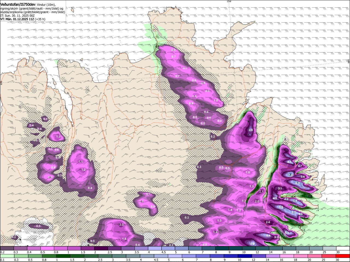The image size is (350, 262).
Task: Click the 1.4 value on the map
Action: point(230,210)
